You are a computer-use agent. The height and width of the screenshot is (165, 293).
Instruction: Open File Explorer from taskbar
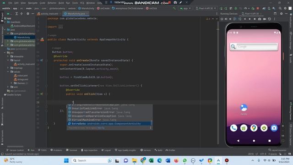tap(134, 160)
